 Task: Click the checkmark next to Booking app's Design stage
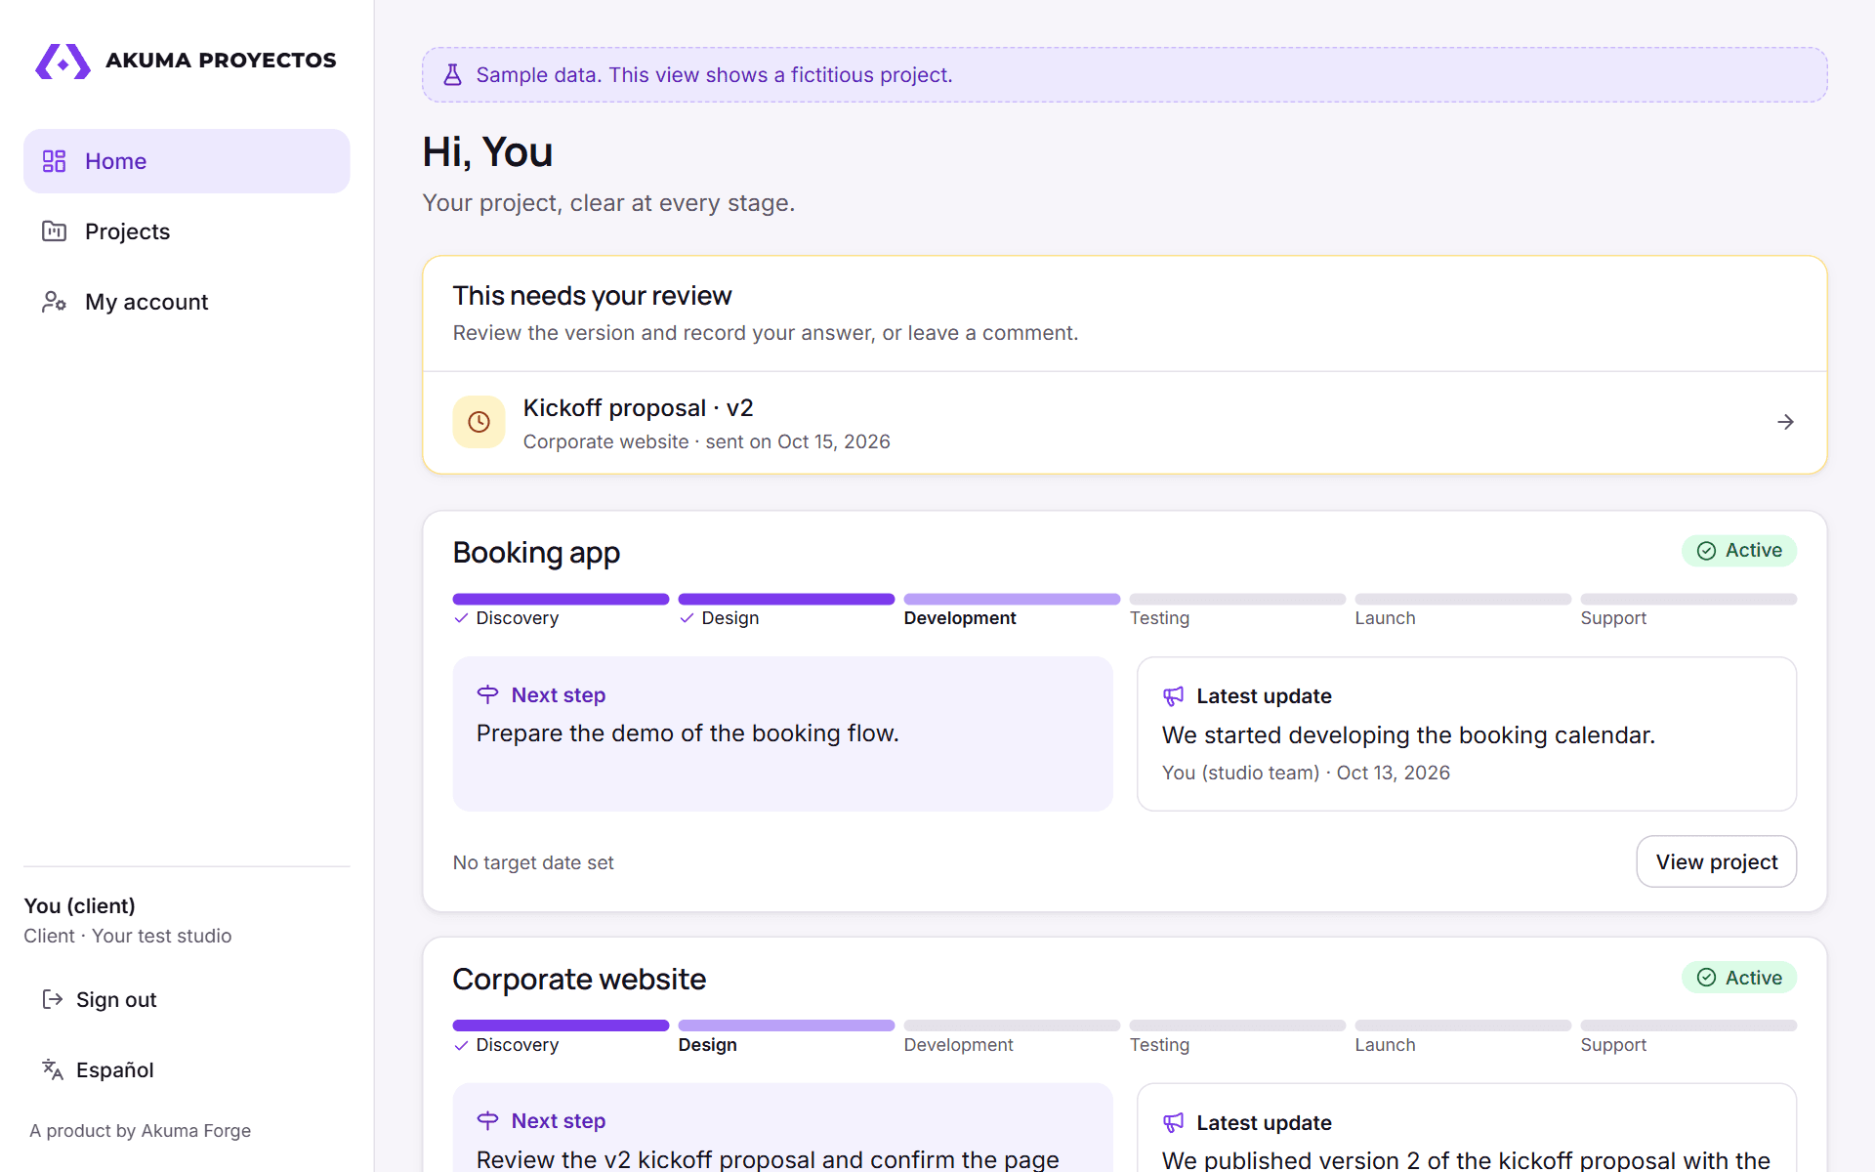687,618
